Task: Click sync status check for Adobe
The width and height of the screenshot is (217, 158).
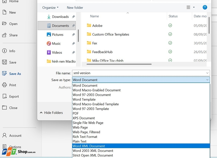Action: (170, 25)
